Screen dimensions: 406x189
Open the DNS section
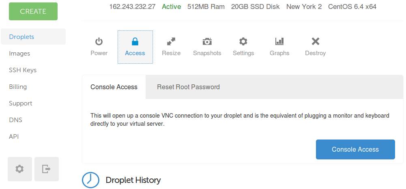pyautogui.click(x=15, y=120)
